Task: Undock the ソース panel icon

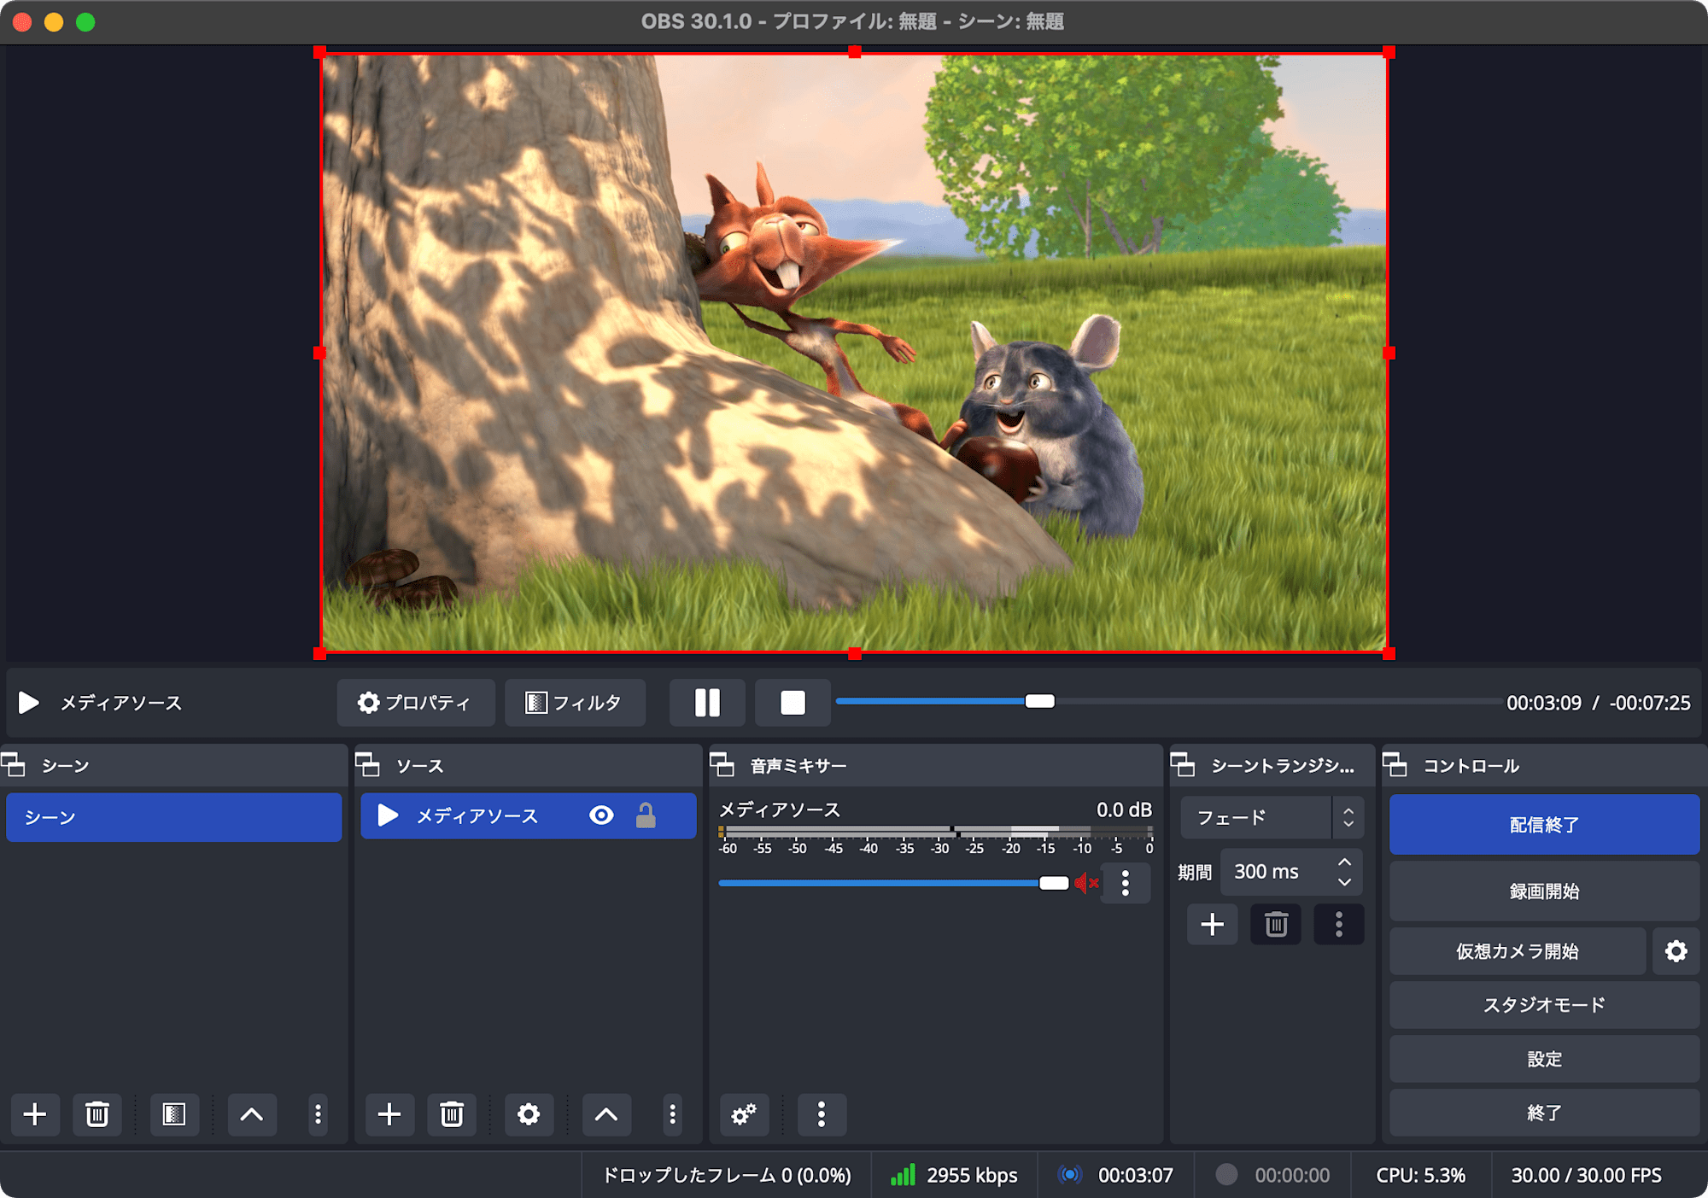Action: pyautogui.click(x=368, y=765)
